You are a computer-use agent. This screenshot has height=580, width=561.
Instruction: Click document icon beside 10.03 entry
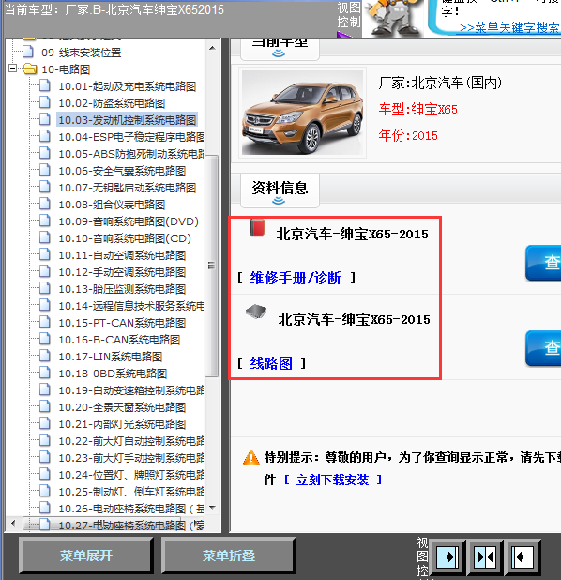(x=45, y=119)
